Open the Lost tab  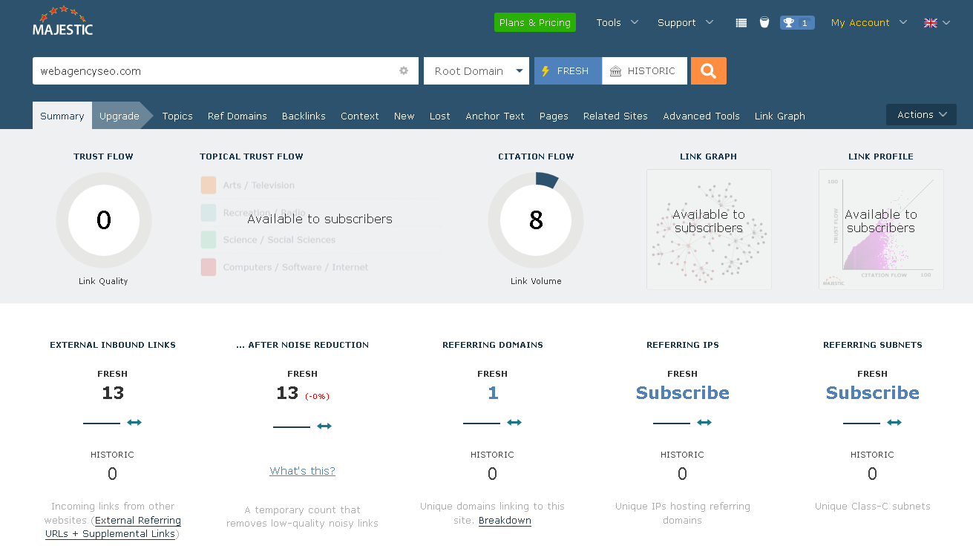click(x=440, y=116)
